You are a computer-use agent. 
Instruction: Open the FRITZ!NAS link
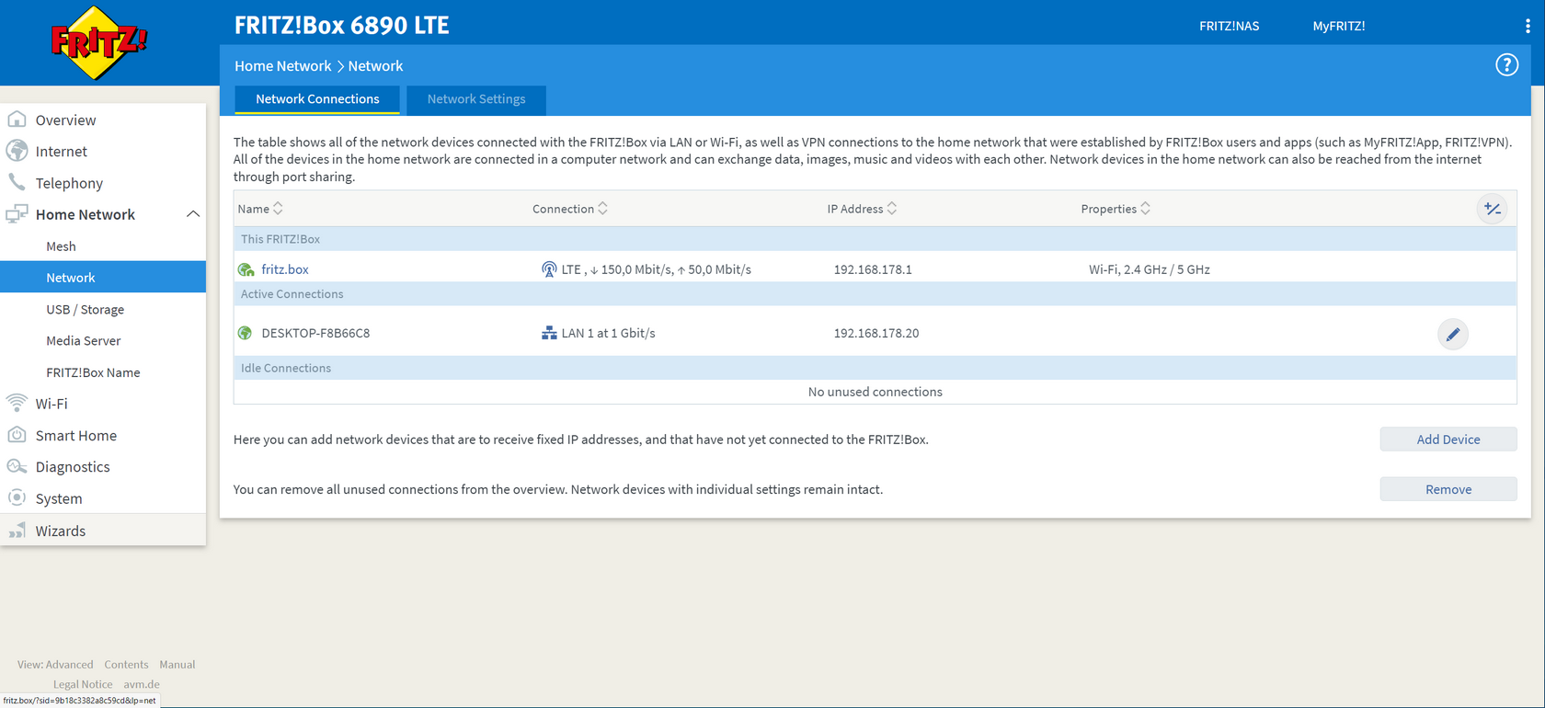[x=1229, y=26]
